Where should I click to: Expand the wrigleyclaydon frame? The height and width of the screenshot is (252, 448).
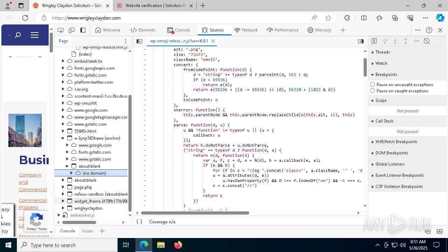click(x=63, y=208)
